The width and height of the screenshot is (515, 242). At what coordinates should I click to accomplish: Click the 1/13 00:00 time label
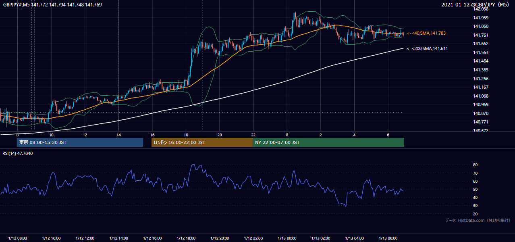(287, 238)
